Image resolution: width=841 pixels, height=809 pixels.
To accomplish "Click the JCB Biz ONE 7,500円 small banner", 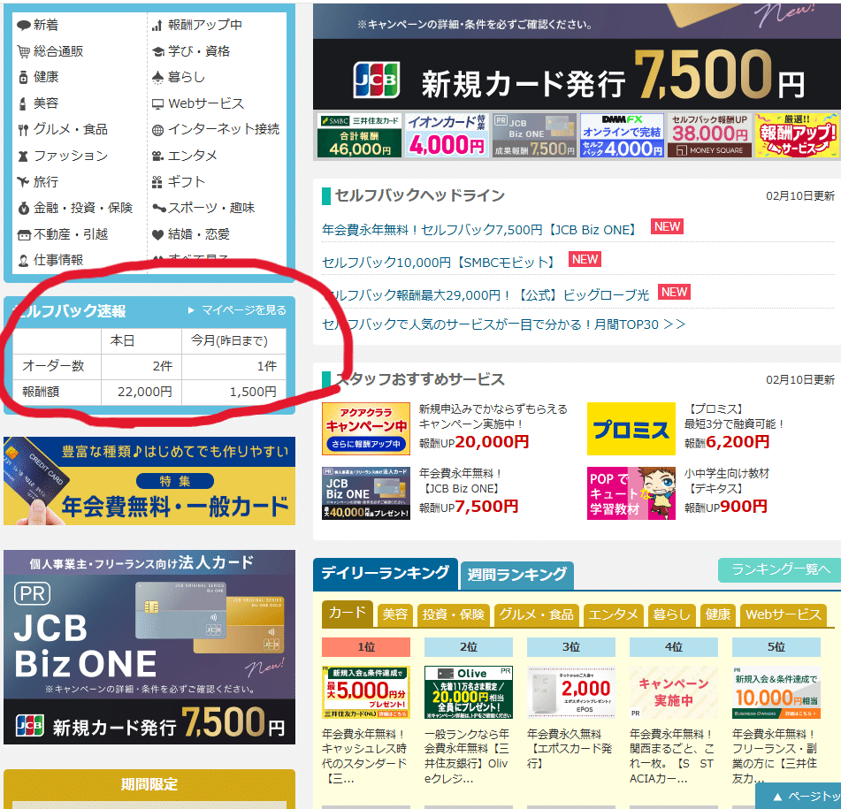I will click(x=534, y=135).
